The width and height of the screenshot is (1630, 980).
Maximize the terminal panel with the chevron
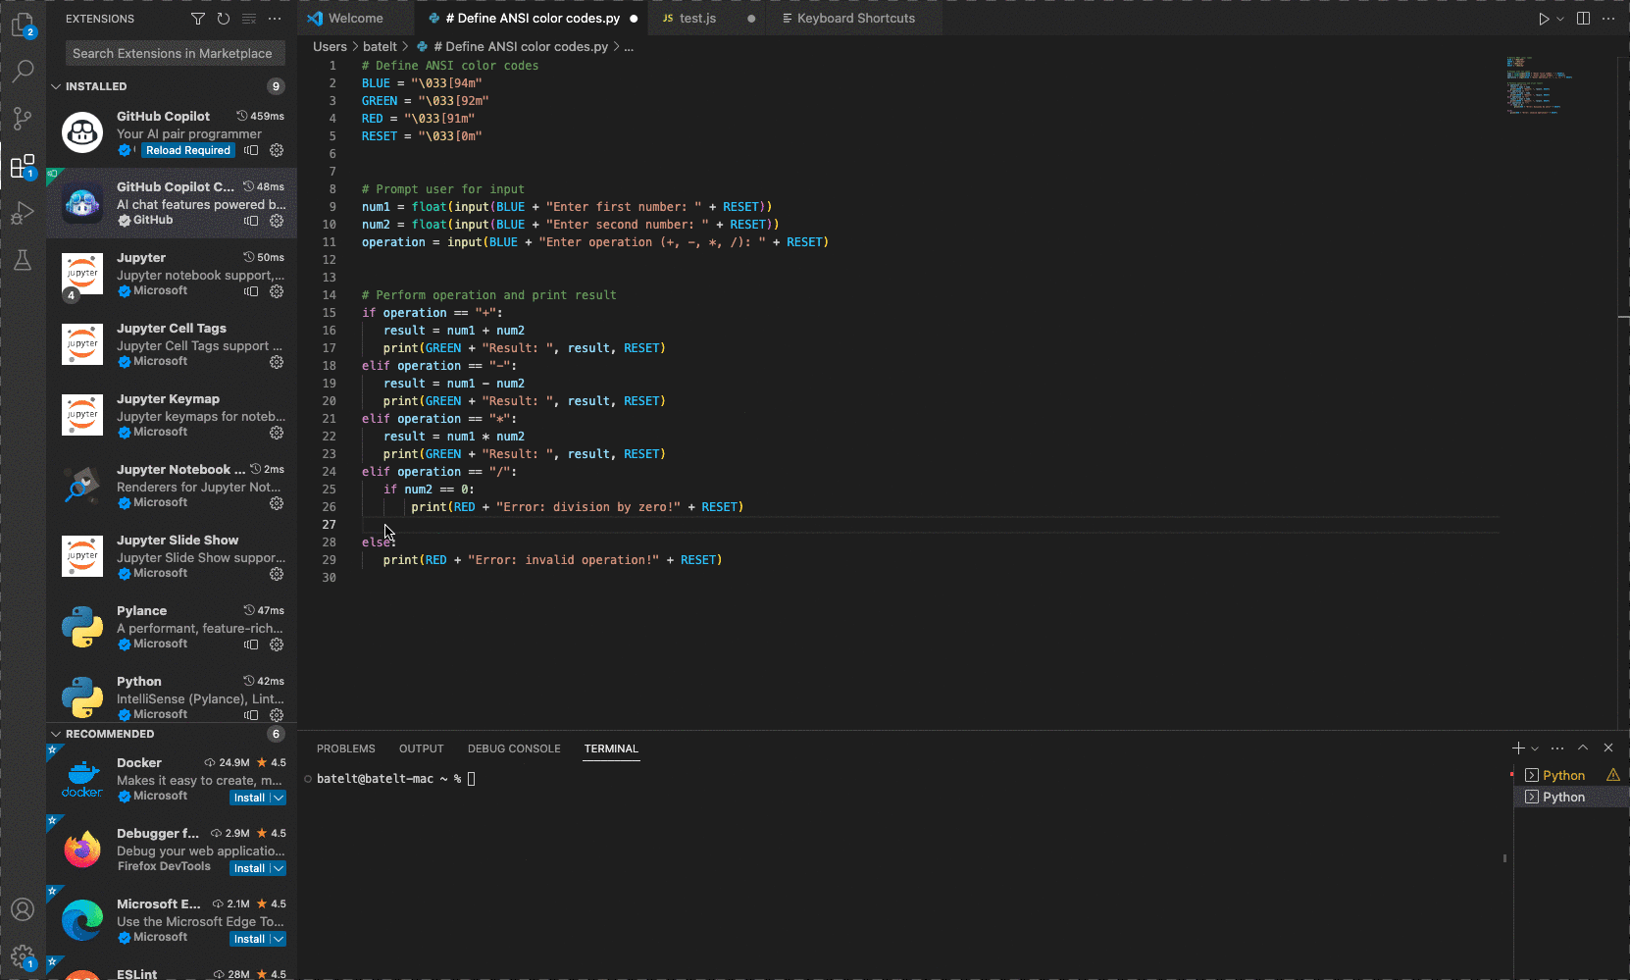tap(1582, 748)
